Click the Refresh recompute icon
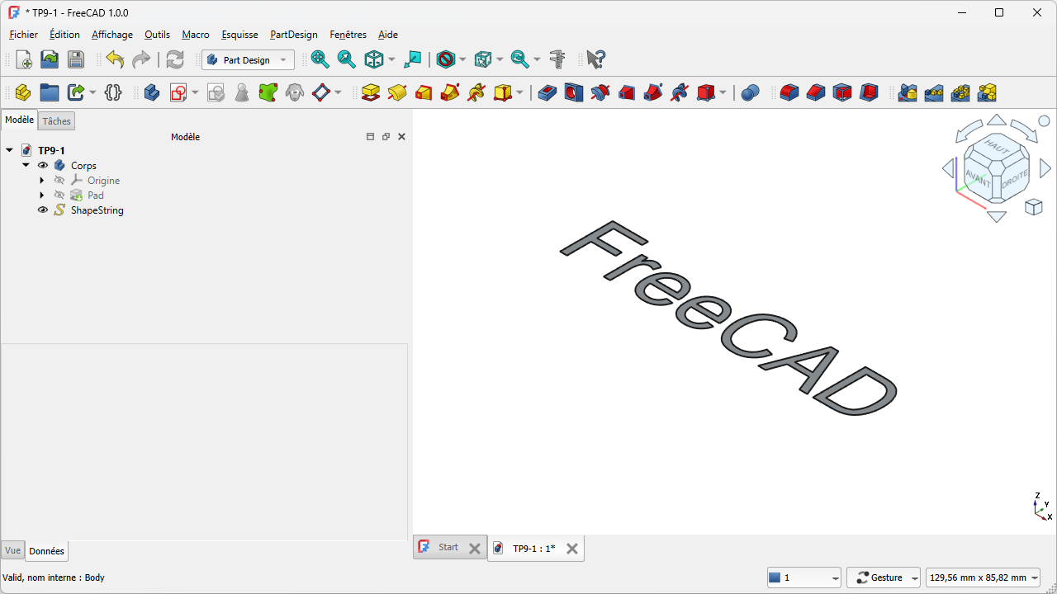Image resolution: width=1057 pixels, height=594 pixels. 175,59
